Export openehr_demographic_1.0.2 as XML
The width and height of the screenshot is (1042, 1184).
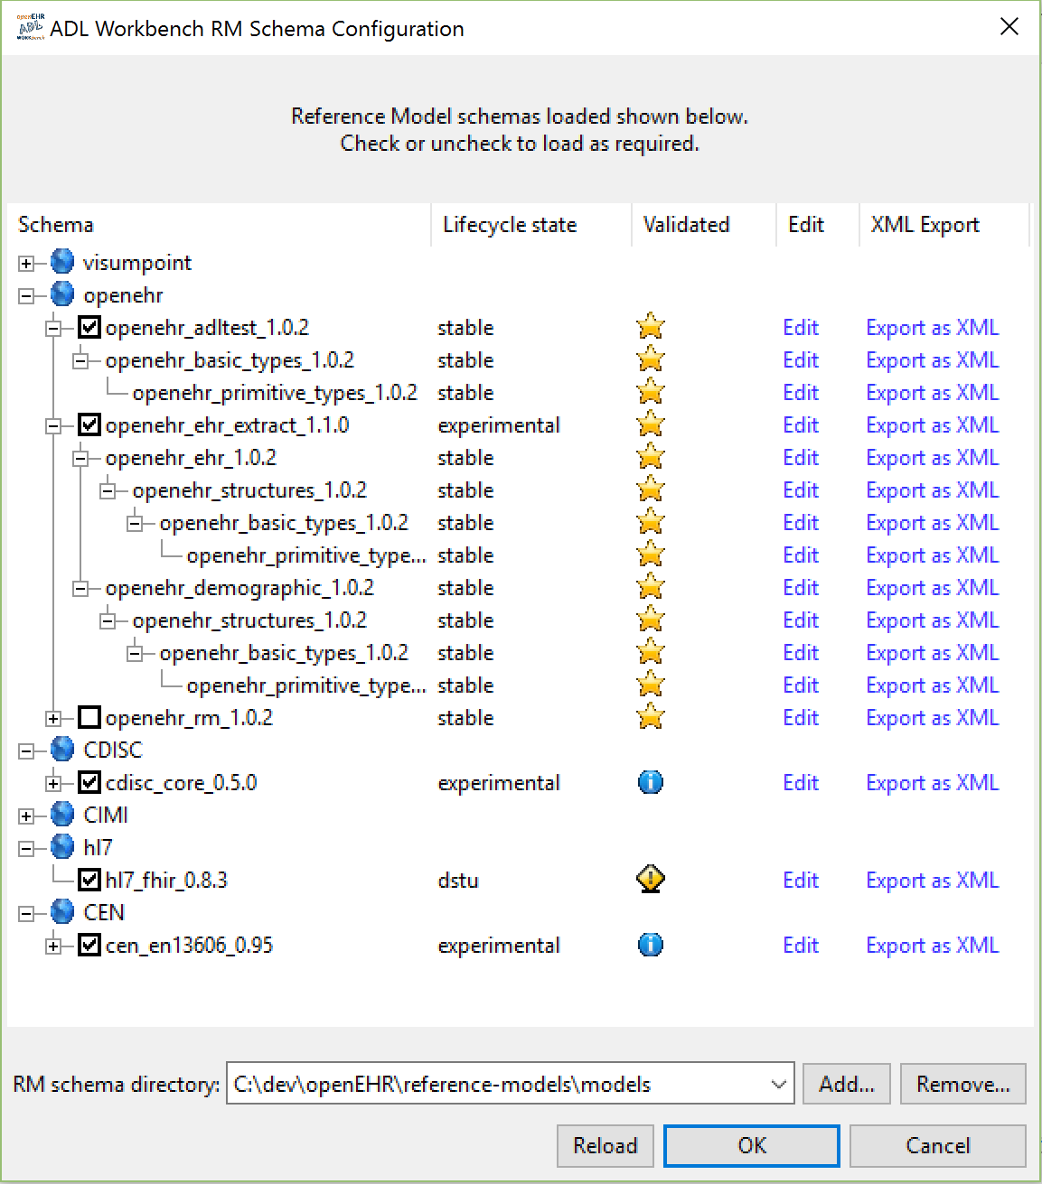click(x=933, y=587)
